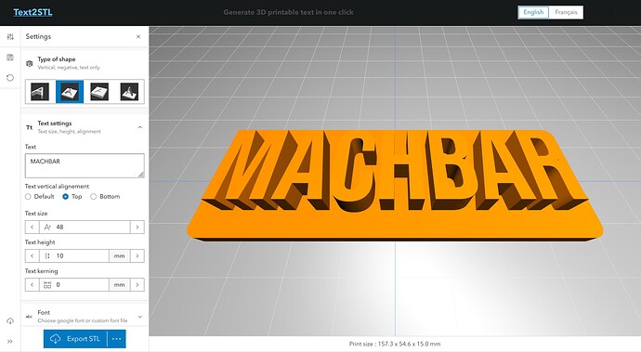Select the third embossed plate shape thumbnail
The image size is (641, 352).
coord(99,92)
